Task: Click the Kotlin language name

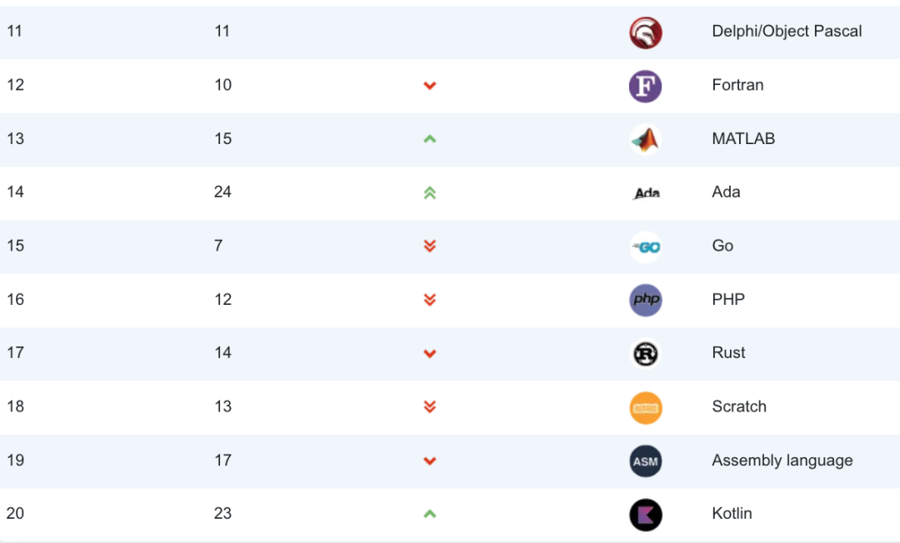Action: coord(732,514)
